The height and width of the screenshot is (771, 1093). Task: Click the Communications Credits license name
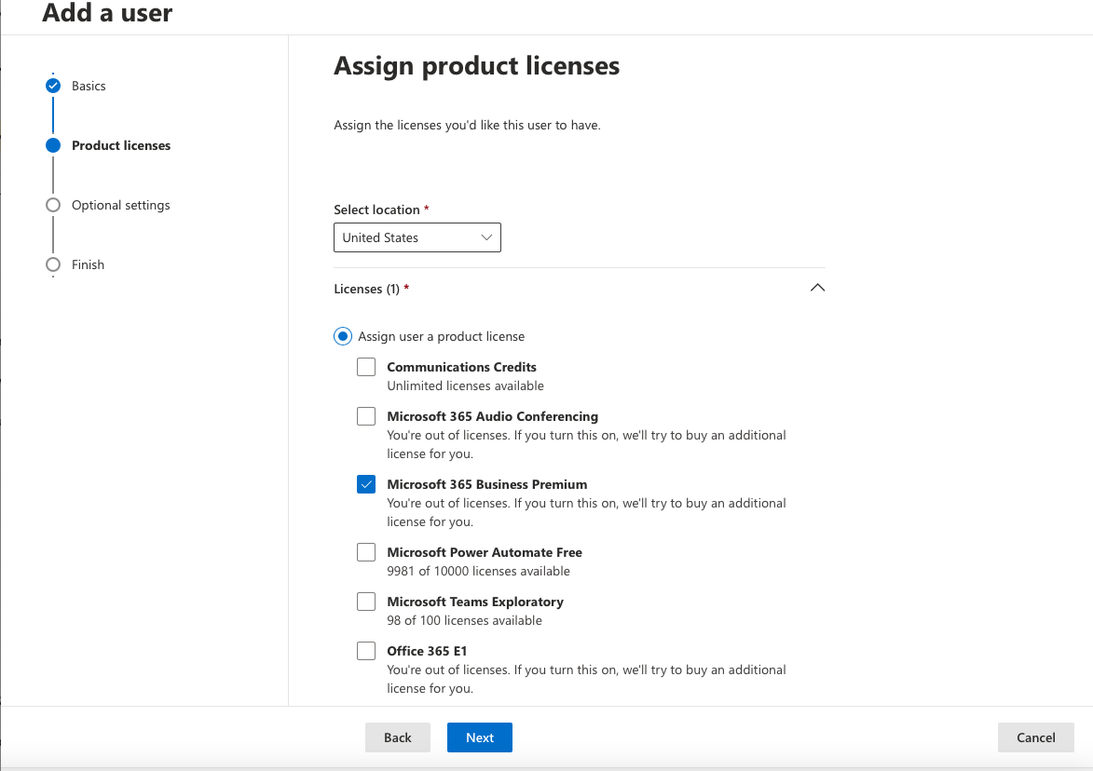(x=461, y=367)
